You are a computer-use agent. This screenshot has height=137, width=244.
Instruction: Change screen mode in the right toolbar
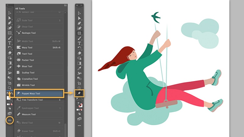point(79,119)
